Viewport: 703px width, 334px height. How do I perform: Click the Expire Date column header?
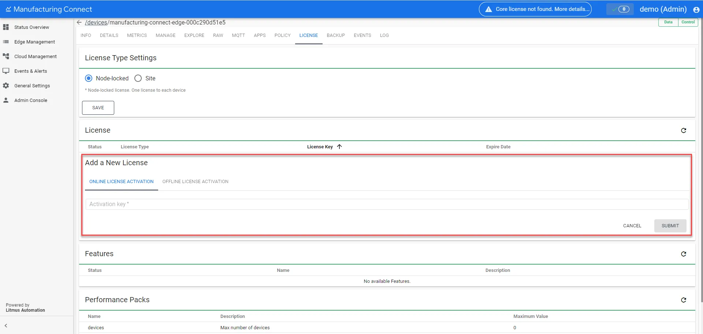(x=498, y=147)
